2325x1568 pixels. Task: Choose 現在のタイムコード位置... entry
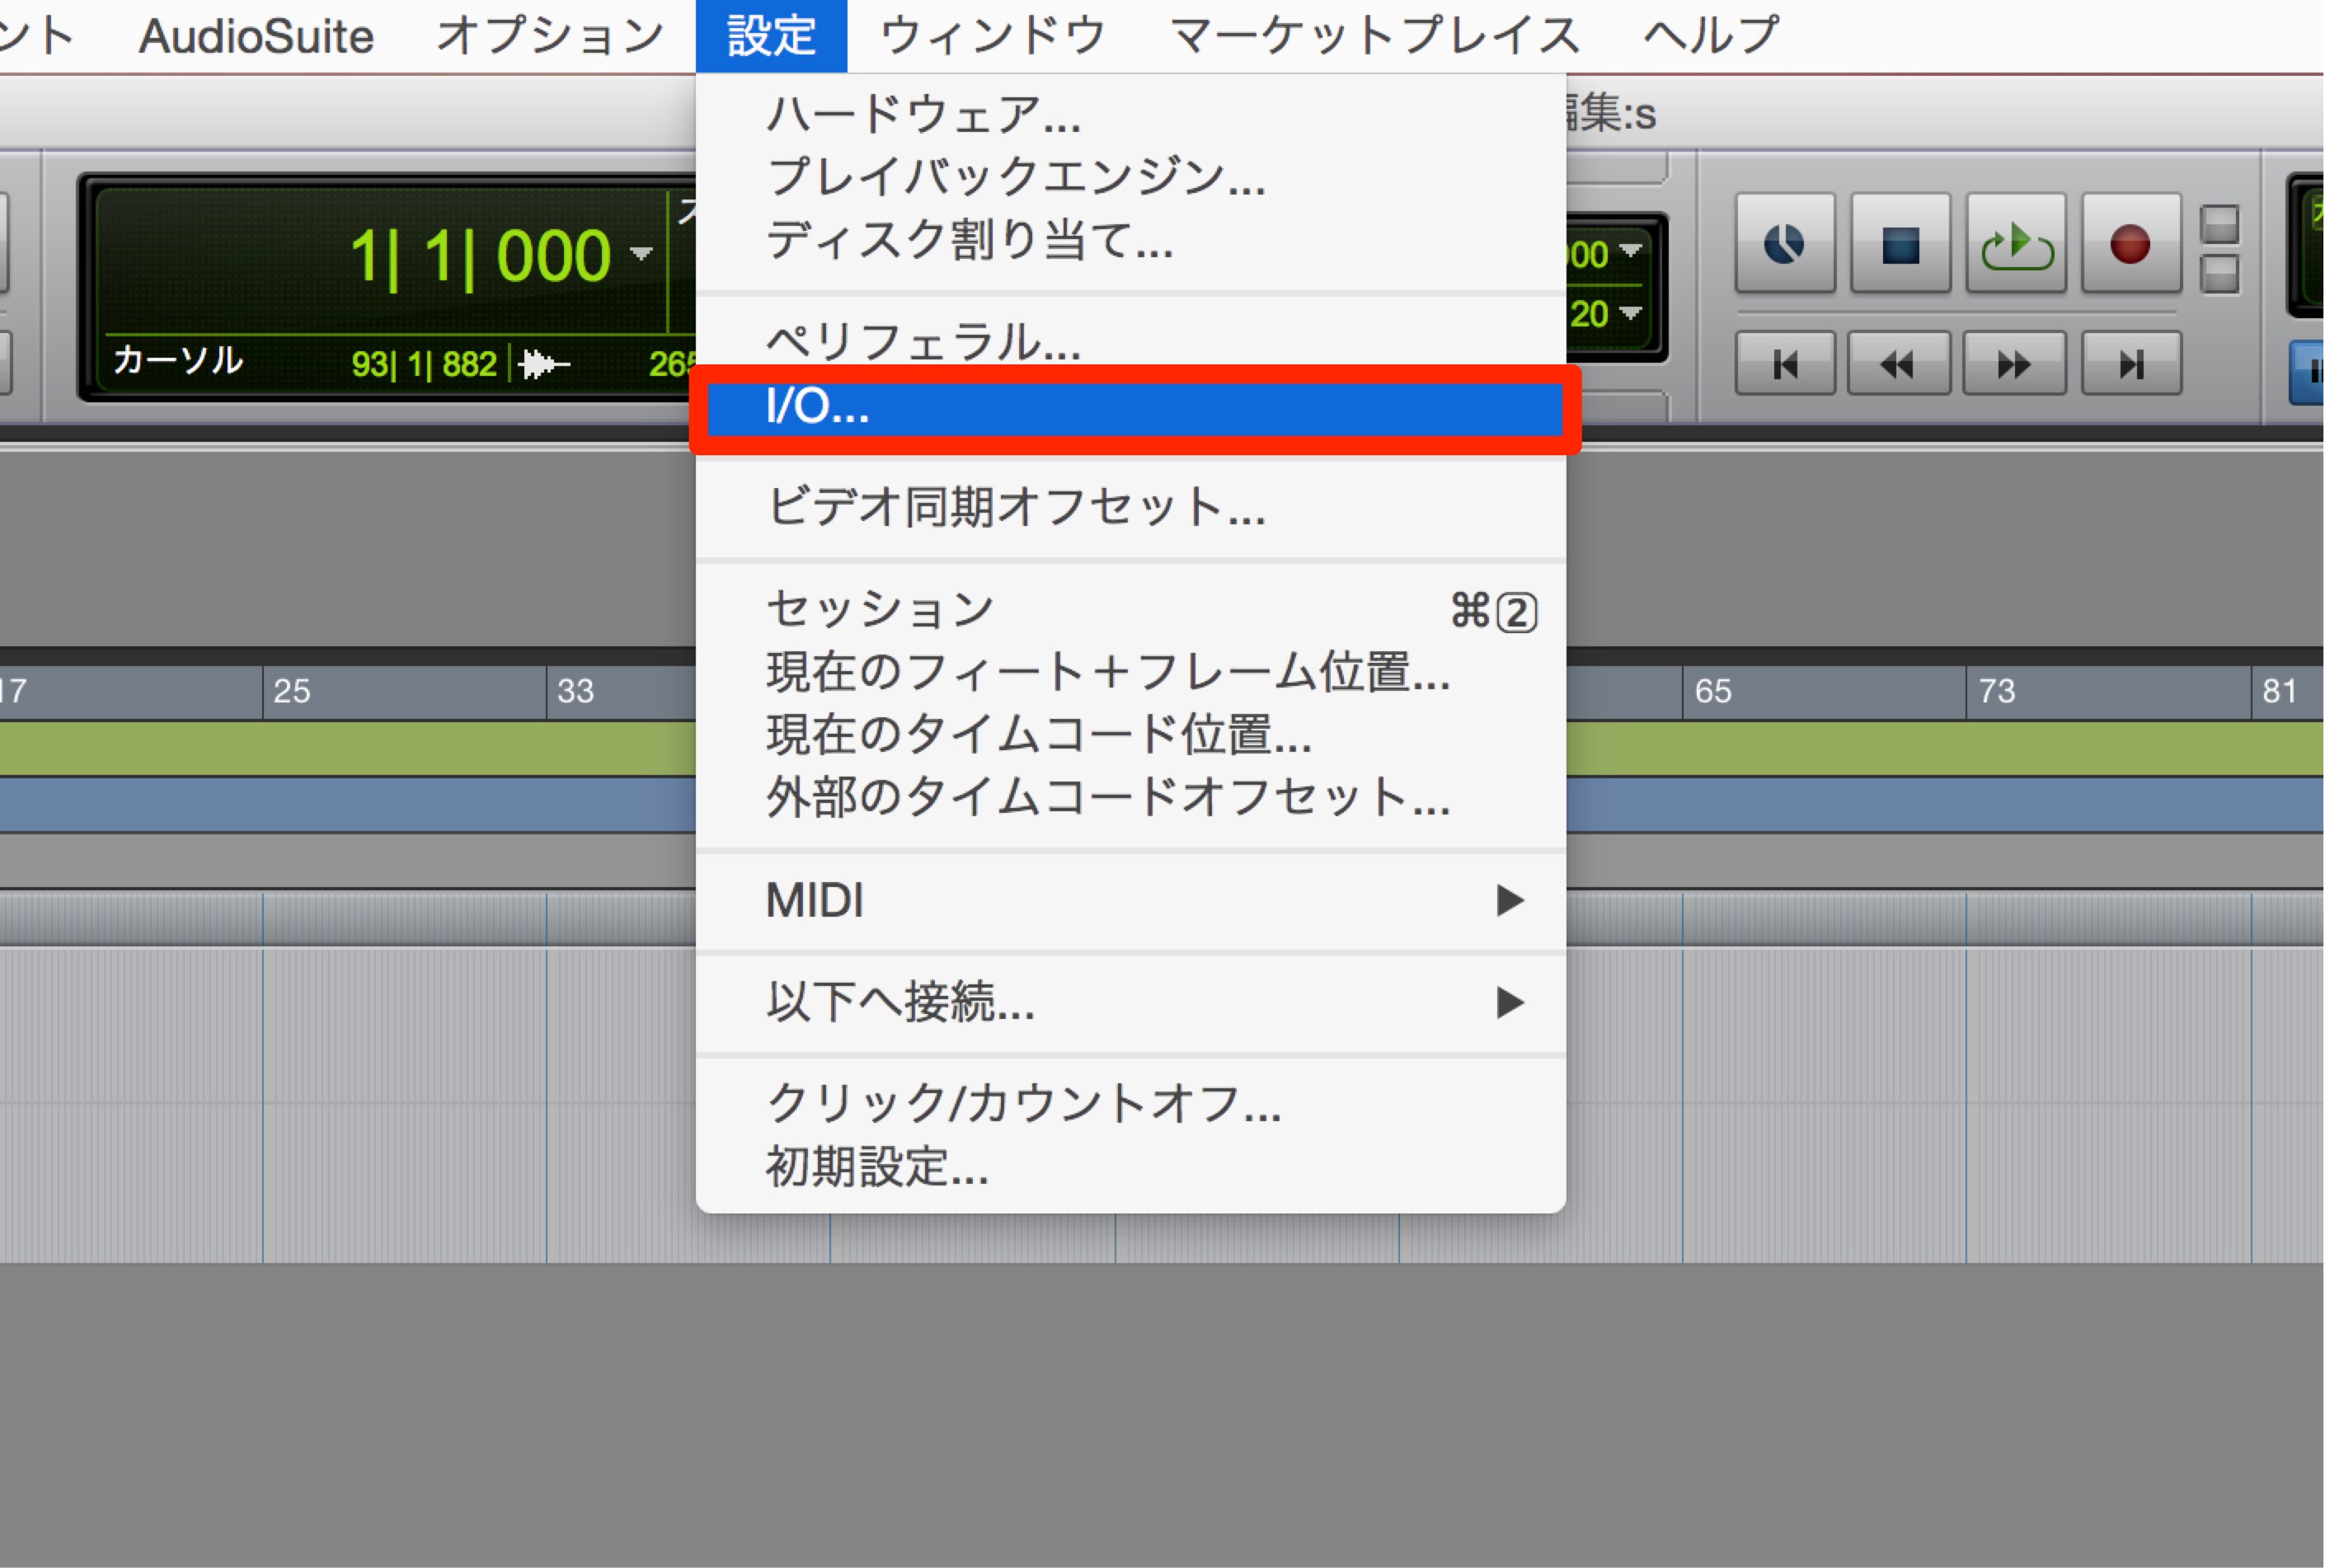(1130, 735)
